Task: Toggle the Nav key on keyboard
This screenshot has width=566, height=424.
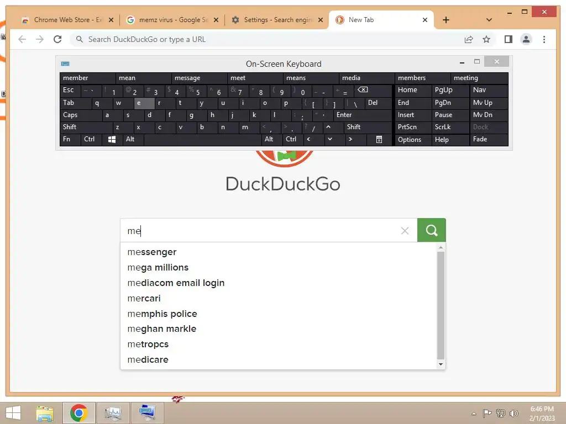Action: pyautogui.click(x=489, y=90)
